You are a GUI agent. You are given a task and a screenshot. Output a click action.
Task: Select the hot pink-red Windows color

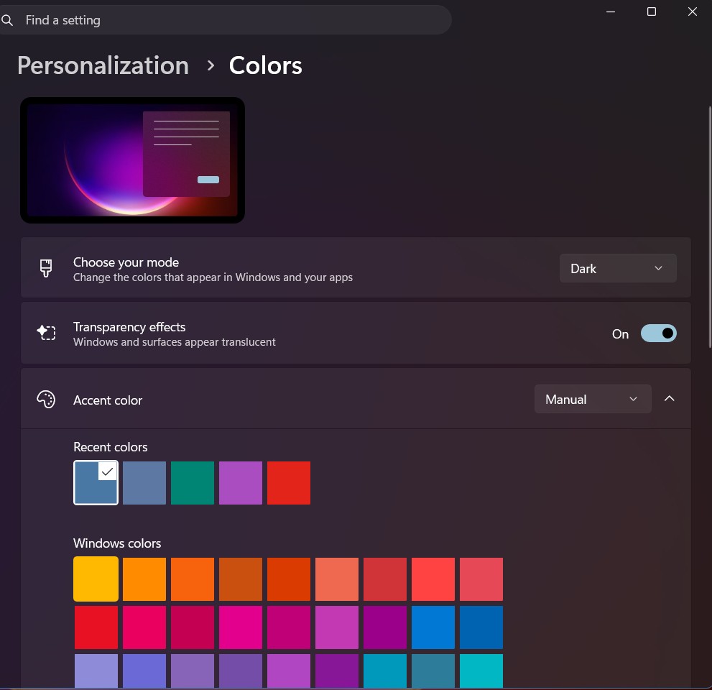144,627
